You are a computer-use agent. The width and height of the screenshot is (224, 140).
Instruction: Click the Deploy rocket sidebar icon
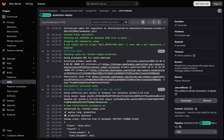tap(4, 101)
